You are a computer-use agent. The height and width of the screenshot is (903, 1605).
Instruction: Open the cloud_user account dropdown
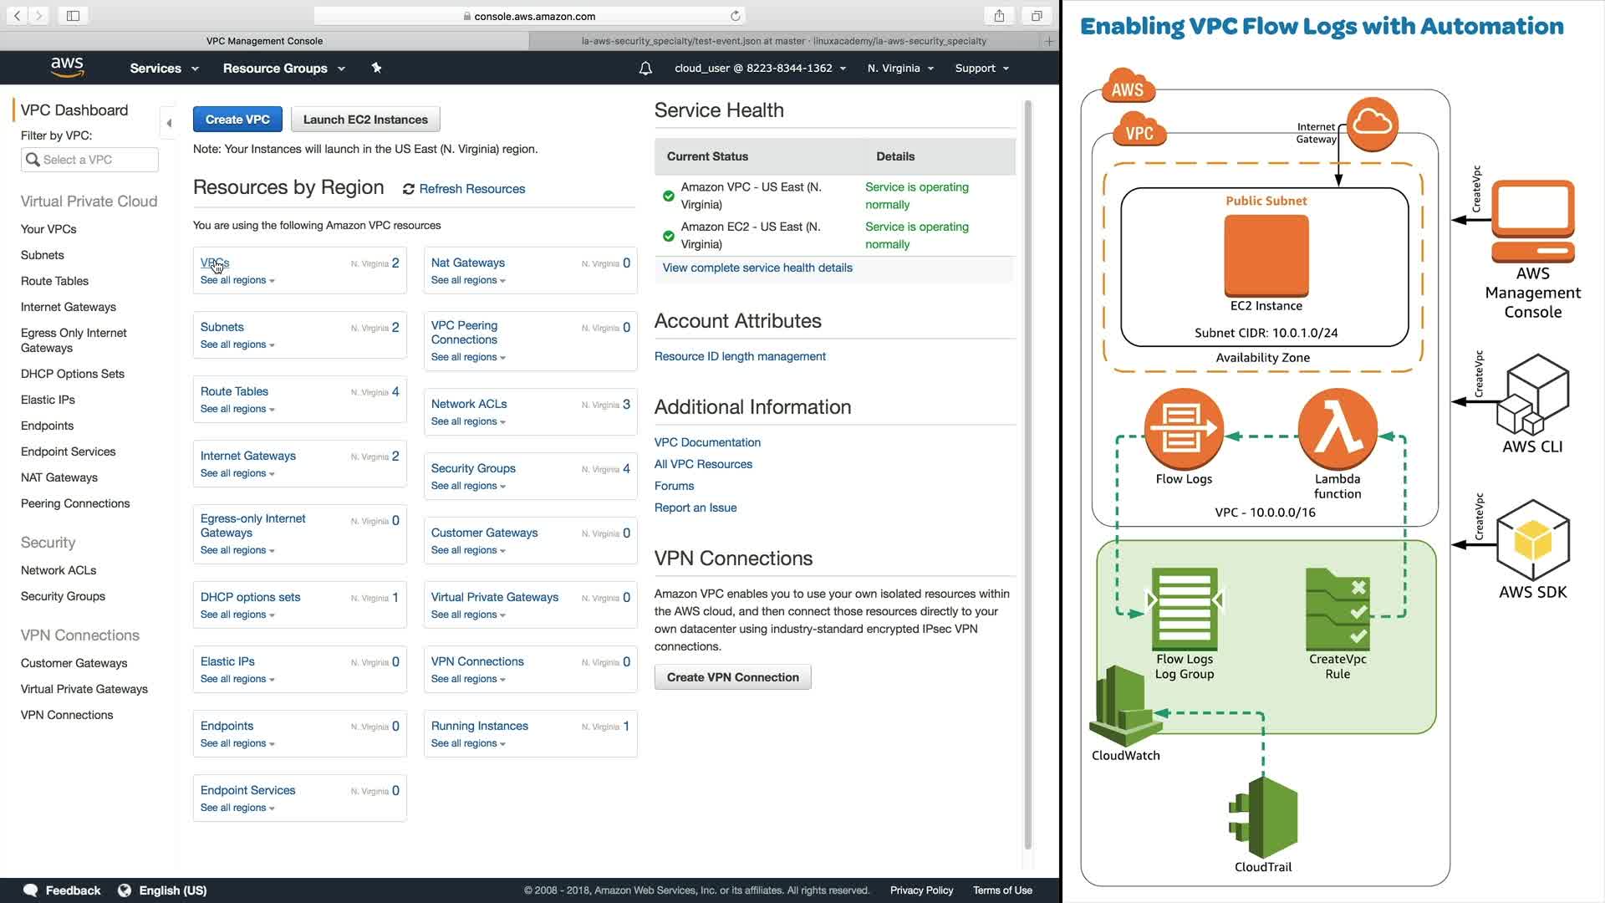pyautogui.click(x=760, y=69)
